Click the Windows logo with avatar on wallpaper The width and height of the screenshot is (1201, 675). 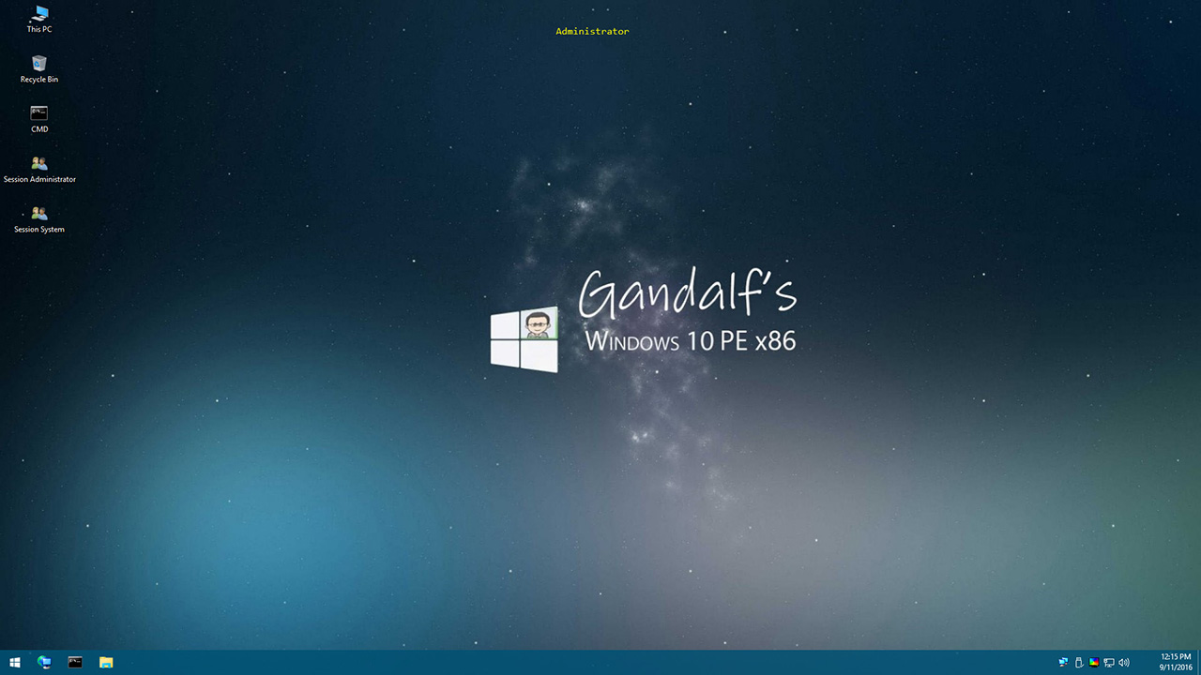tap(524, 338)
